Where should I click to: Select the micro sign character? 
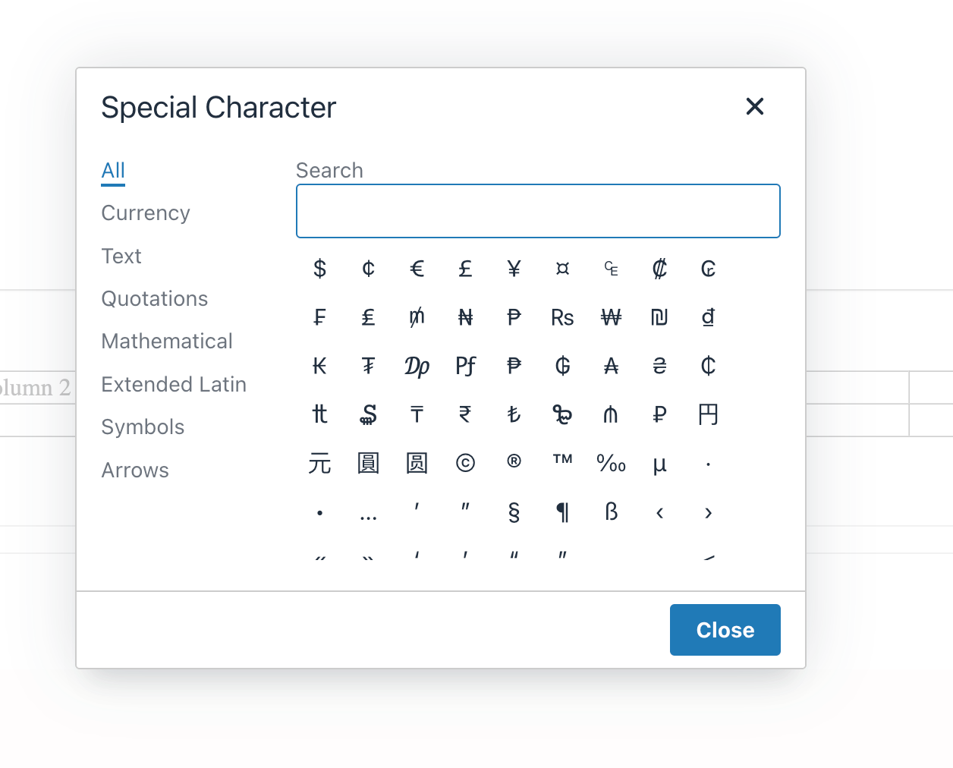pyautogui.click(x=659, y=464)
